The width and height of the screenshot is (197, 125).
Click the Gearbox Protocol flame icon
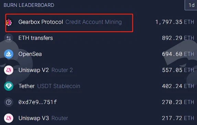point(9,22)
